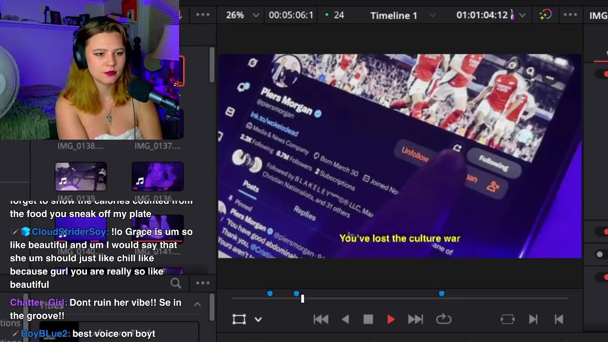The image size is (608, 342).
Task: Click the 00:05:06:1 duration timecode field
Action: click(291, 15)
